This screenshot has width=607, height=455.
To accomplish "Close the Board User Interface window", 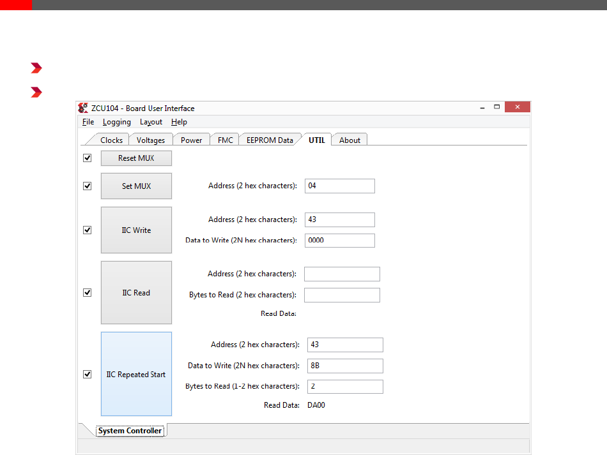I will click(x=517, y=107).
